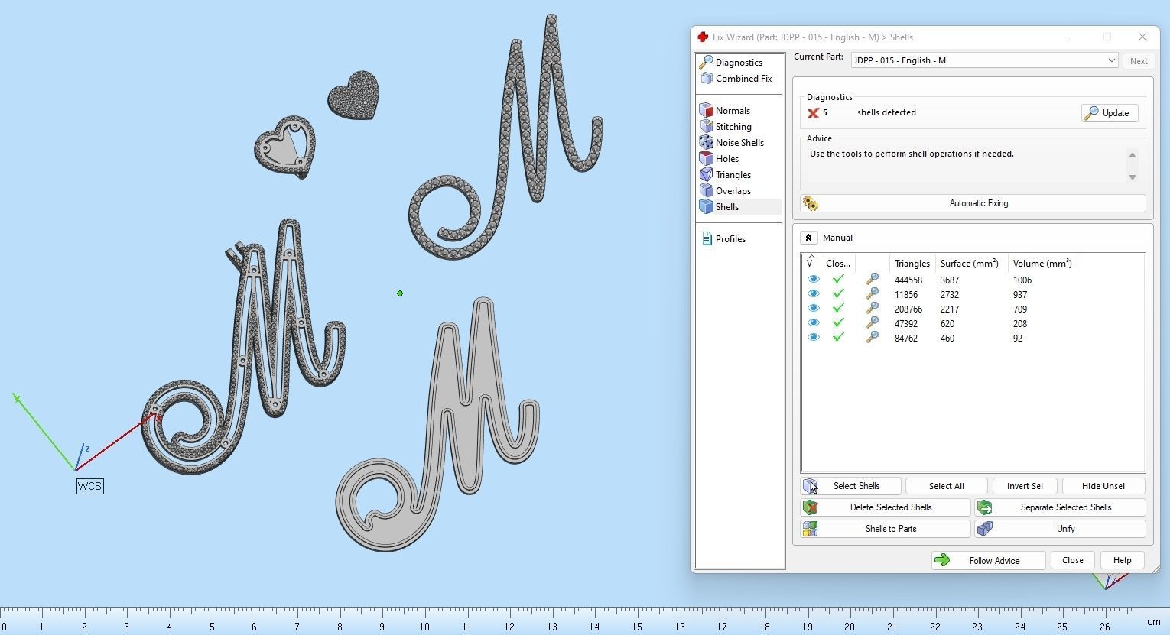Activate the Select Shells tool

pyautogui.click(x=850, y=486)
